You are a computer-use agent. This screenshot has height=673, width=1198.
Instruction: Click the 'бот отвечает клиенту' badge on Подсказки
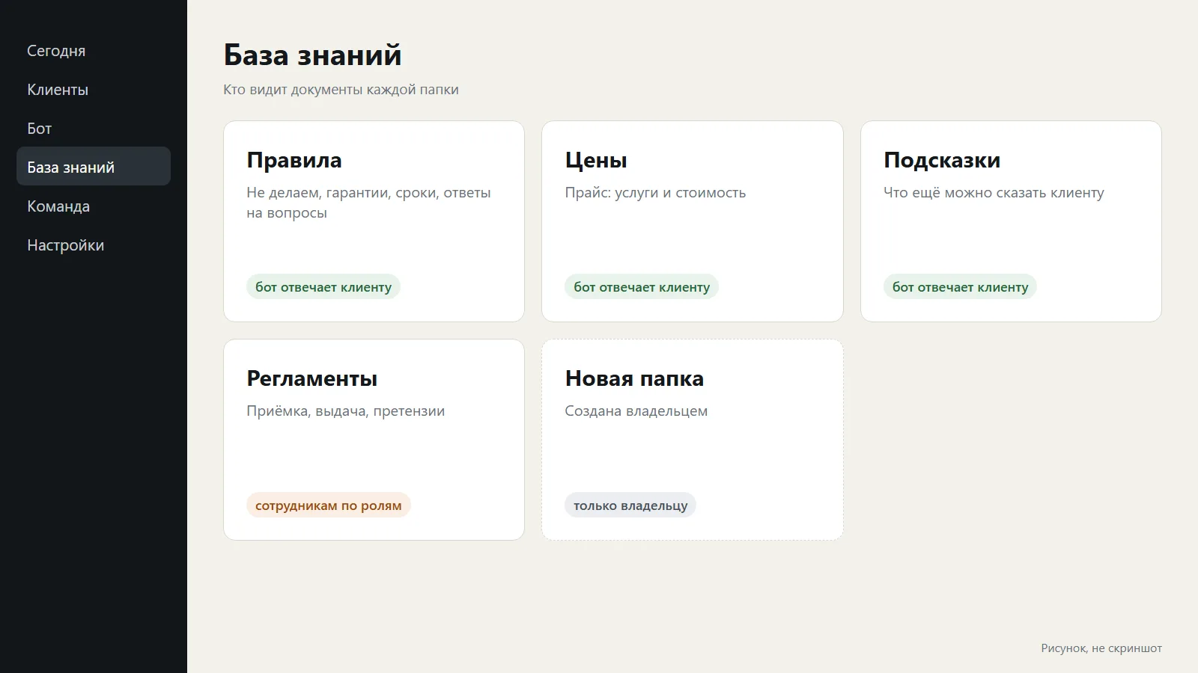pos(960,287)
